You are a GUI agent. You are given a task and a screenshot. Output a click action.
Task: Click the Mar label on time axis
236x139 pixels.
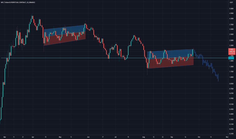click(5, 137)
